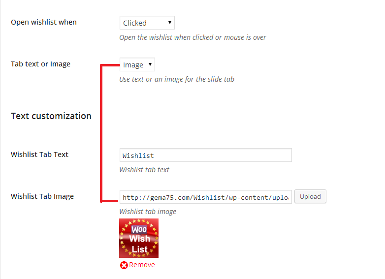385x279 pixels.
Task: Click the italic 'Wishlist tab image' description
Action: pos(148,212)
